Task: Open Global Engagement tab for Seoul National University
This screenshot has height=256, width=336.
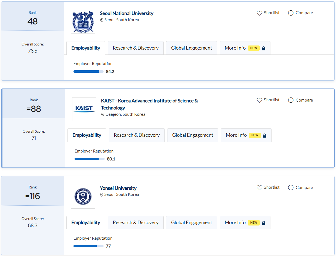Action: coord(191,48)
